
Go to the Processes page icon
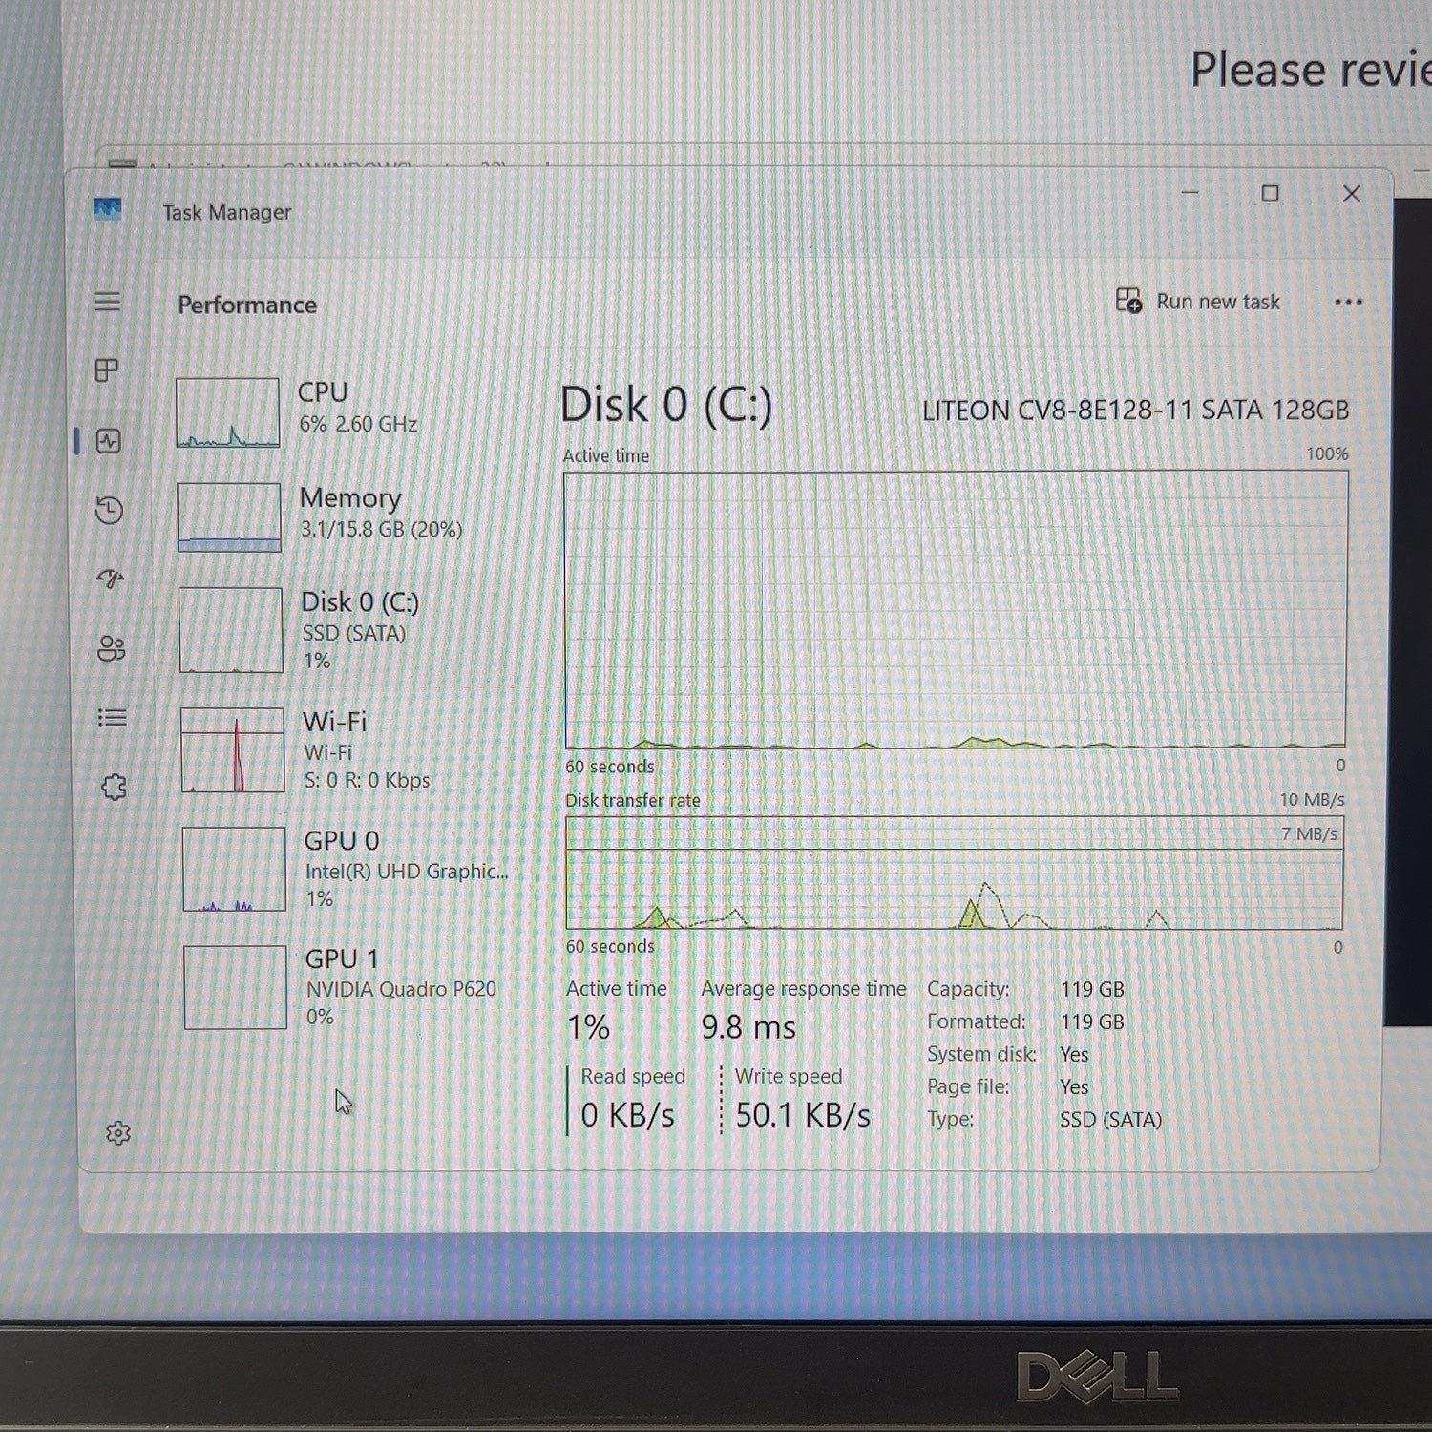tap(107, 370)
